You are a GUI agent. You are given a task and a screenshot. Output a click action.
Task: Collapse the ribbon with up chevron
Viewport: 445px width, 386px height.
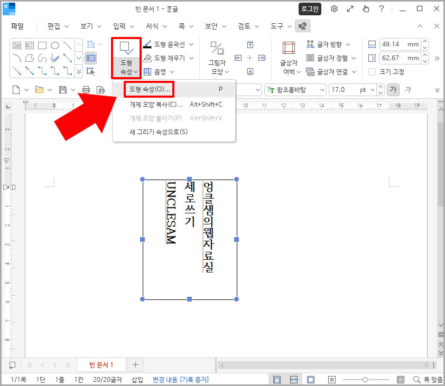pyautogui.click(x=420, y=26)
